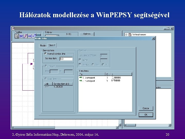Select the Load flows radio button

[46, 79]
